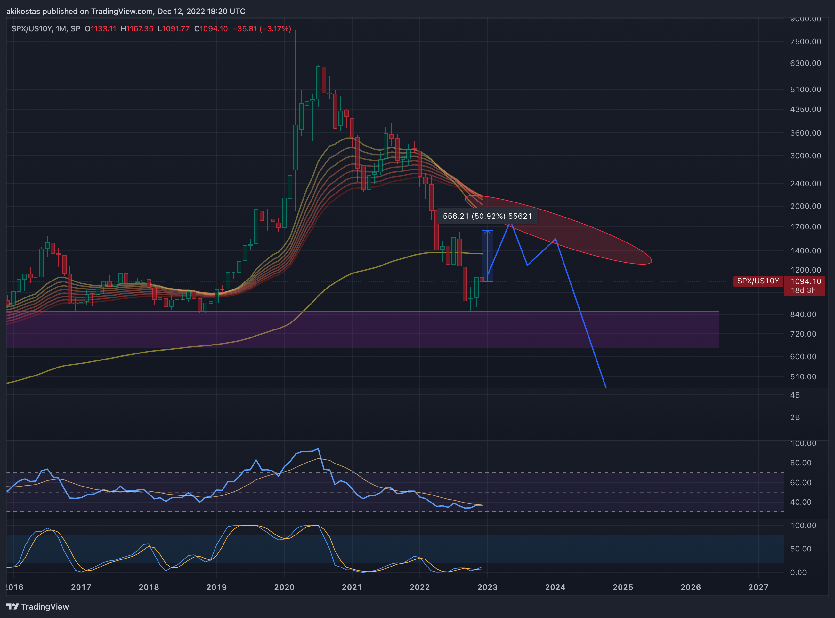
Task: Click the publisher header text akikostas published on TradingView.com
Action: pyautogui.click(x=80, y=11)
